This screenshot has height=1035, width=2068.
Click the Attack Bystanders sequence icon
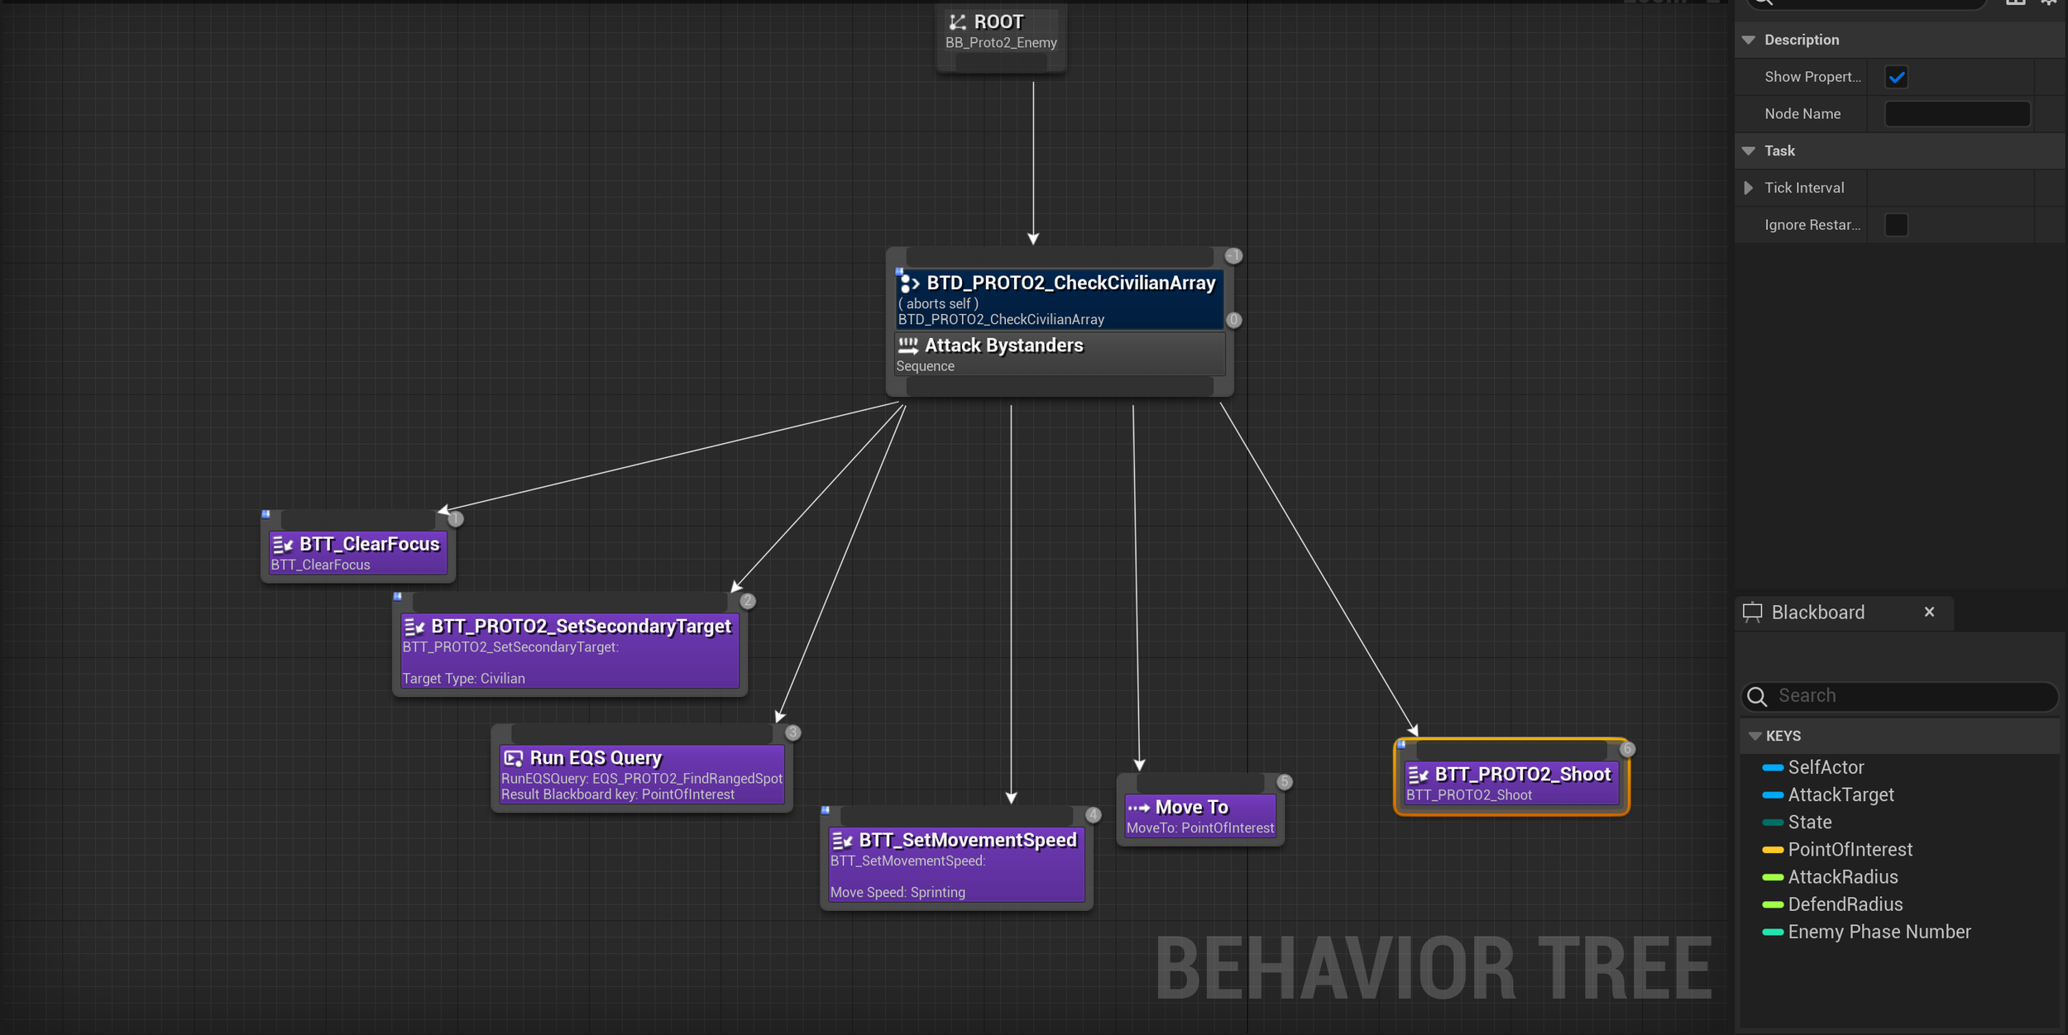point(907,346)
